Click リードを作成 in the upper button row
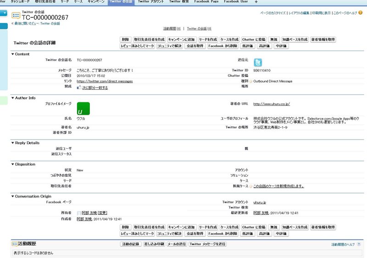 pyautogui.click(x=208, y=39)
